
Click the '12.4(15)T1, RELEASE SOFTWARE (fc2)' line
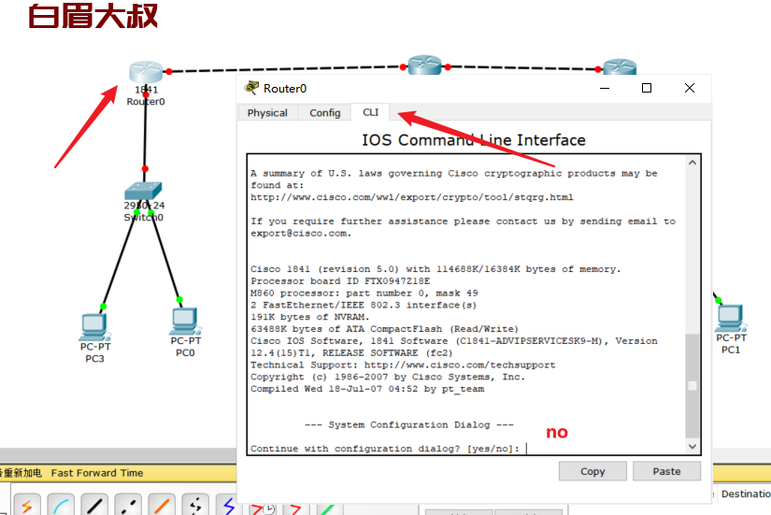[x=351, y=352]
